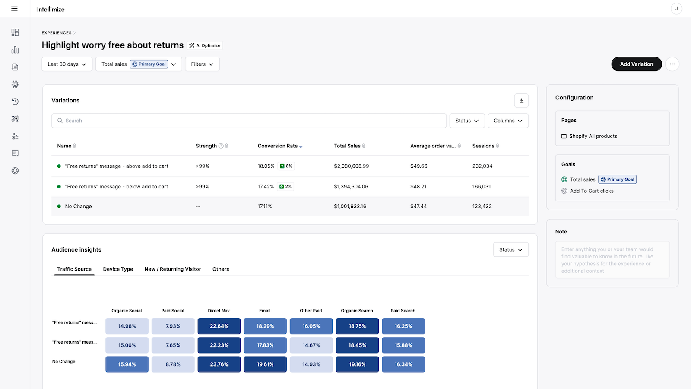Expand the Status filter in Variations
The image size is (691, 389).
tap(466, 121)
